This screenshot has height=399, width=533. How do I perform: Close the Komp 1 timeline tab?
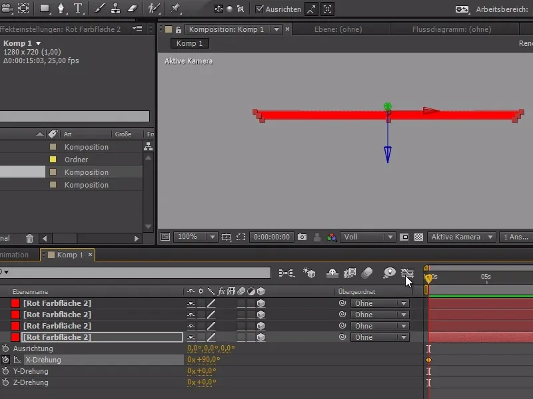tap(90, 254)
